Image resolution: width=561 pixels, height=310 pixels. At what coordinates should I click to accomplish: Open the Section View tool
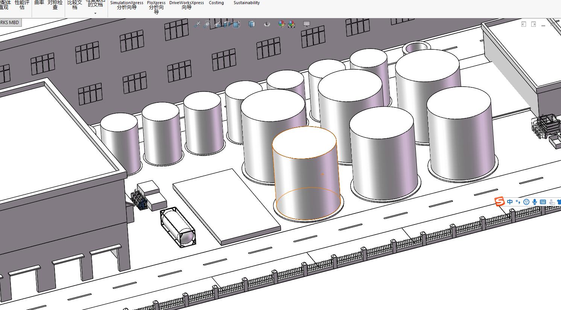pos(227,24)
